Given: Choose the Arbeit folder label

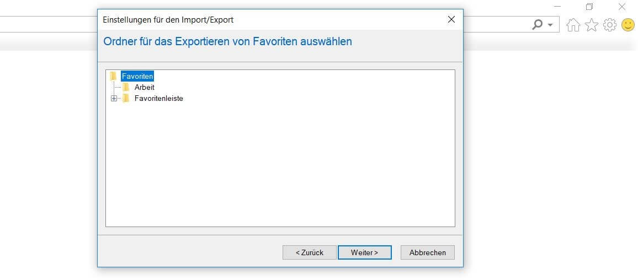Looking at the screenshot, I should tap(145, 87).
